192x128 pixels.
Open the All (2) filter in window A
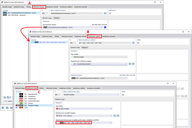tap(8, 101)
